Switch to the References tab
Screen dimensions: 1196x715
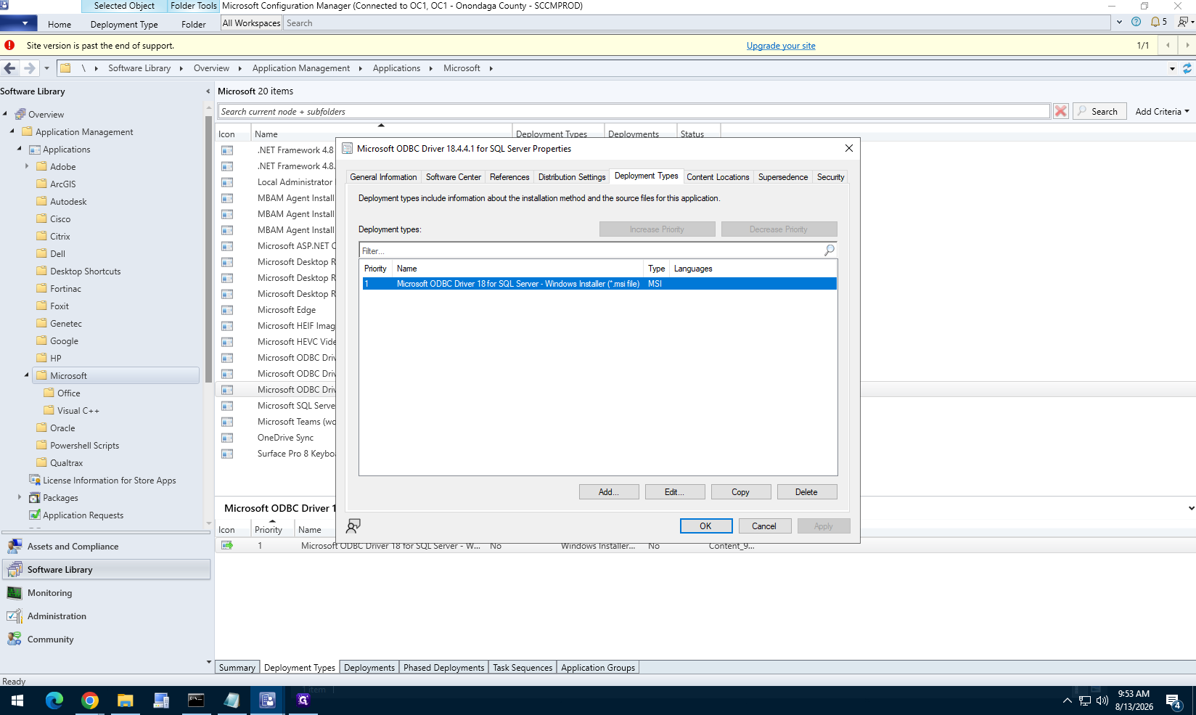pos(509,177)
